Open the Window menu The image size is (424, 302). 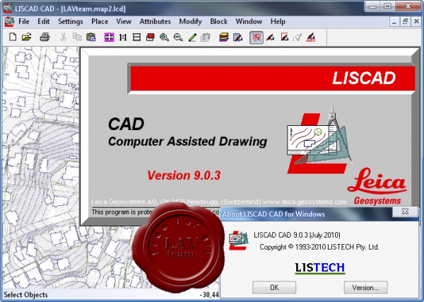click(249, 21)
